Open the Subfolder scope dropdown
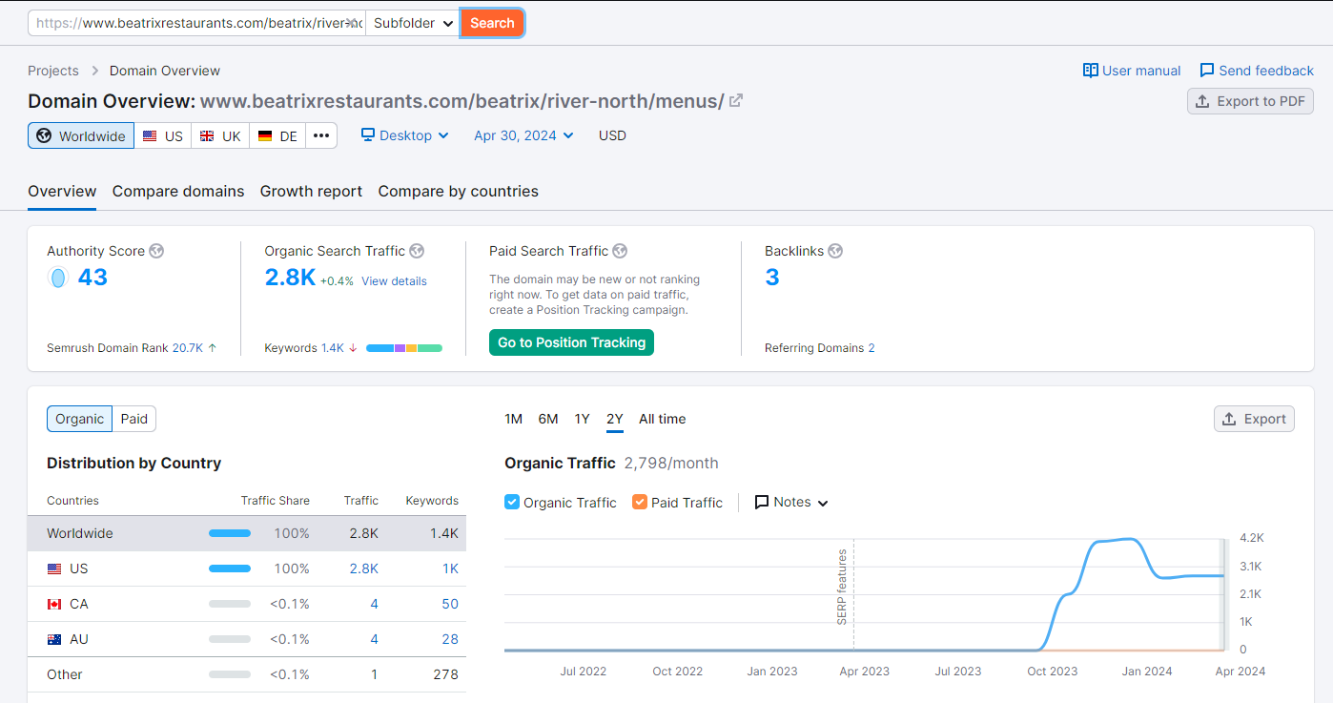 [x=413, y=23]
